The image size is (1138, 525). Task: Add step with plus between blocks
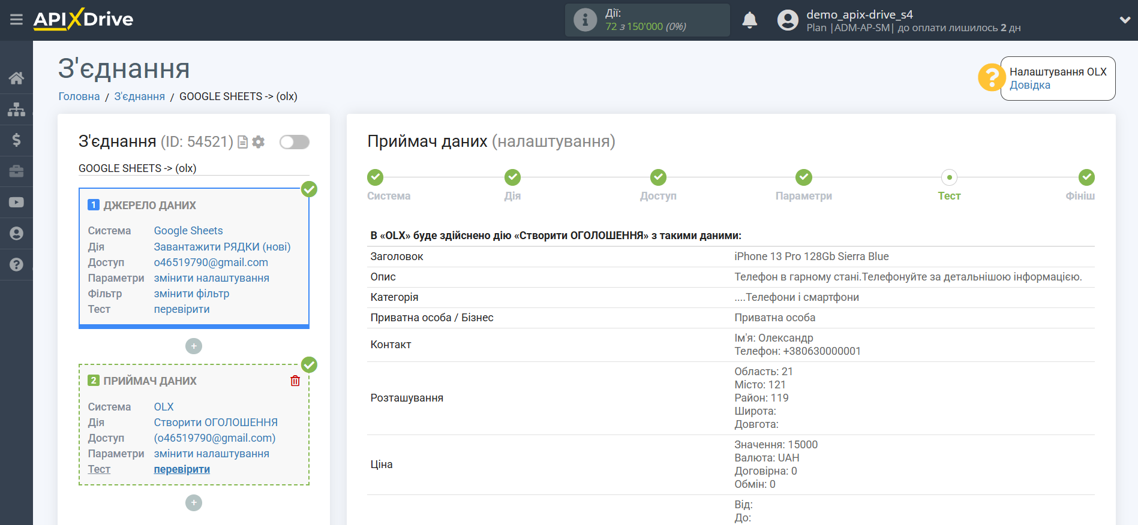pos(194,346)
